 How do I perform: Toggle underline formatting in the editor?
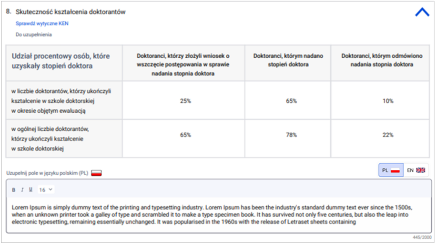click(31, 190)
